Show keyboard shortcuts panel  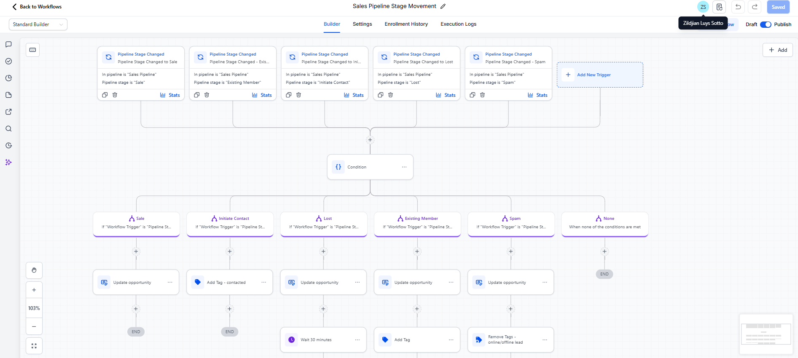[x=32, y=50]
